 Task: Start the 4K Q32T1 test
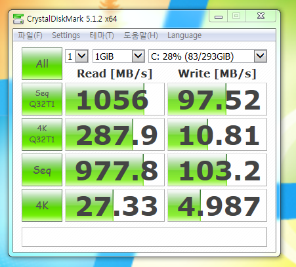click(42, 134)
